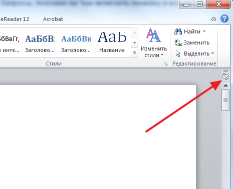Open the Стили pane launcher
The width and height of the screenshot is (233, 189).
click(x=165, y=63)
